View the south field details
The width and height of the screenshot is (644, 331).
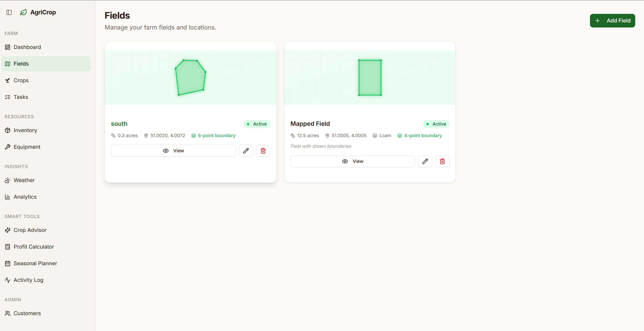coord(173,151)
